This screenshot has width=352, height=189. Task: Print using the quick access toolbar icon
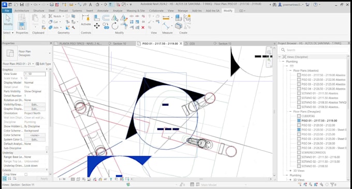52,5
